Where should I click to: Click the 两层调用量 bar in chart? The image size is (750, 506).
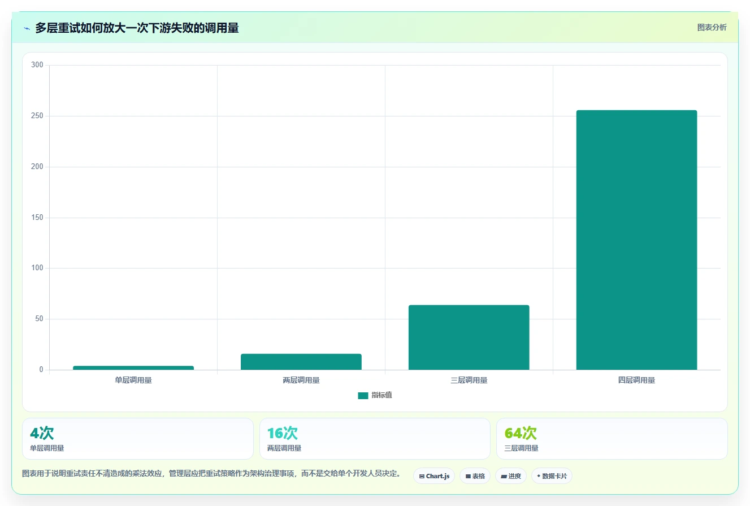[x=301, y=362]
